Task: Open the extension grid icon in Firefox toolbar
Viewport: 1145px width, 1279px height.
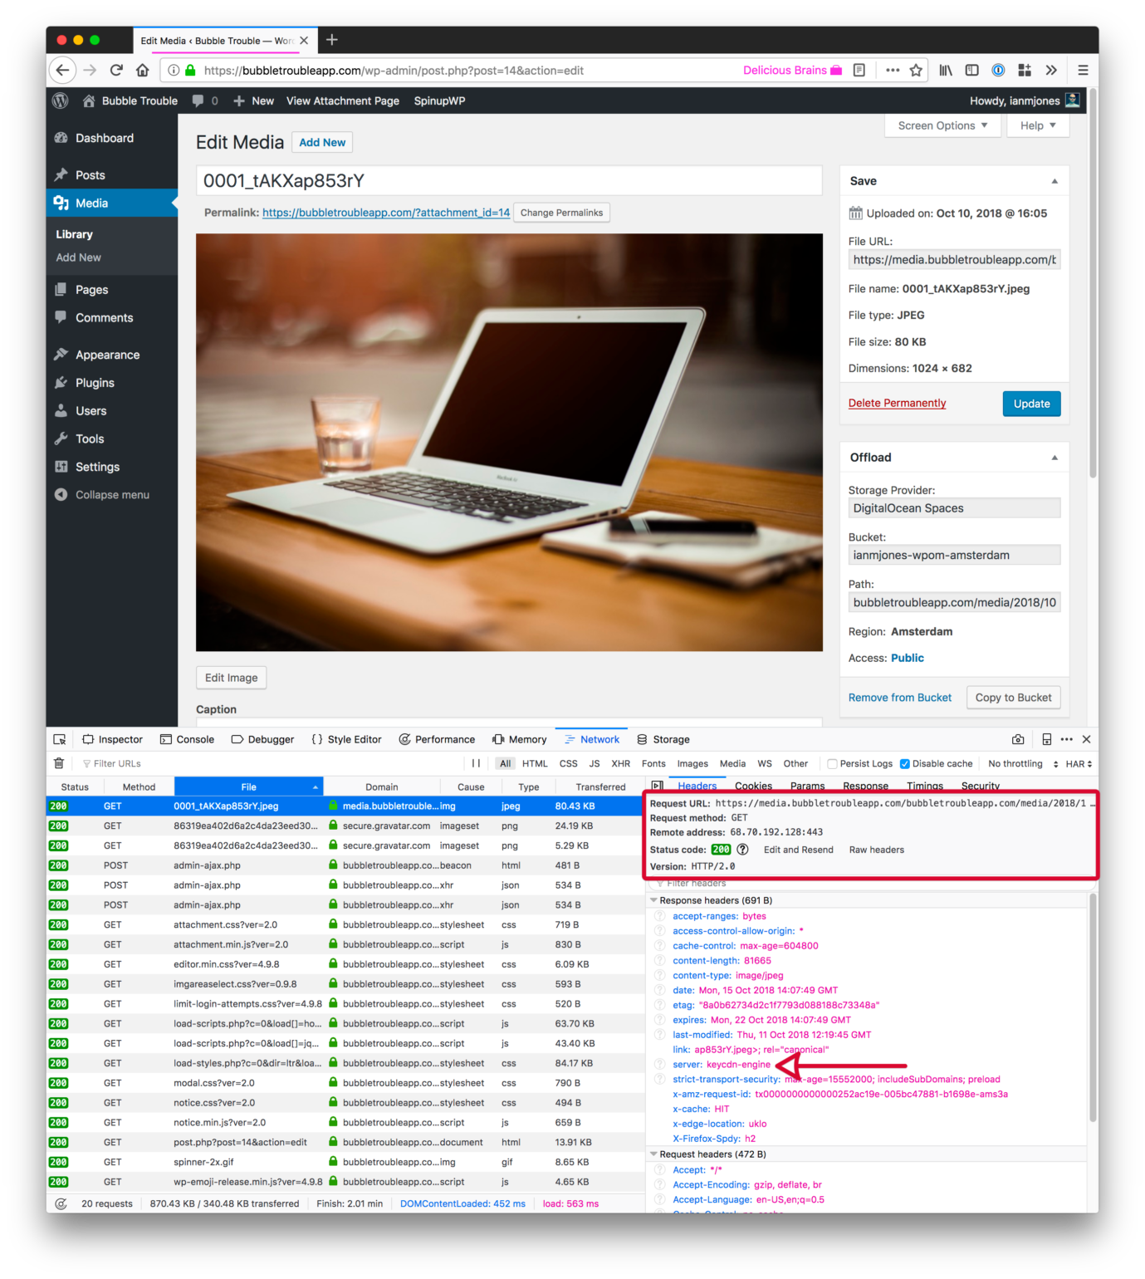Action: coord(1025,71)
